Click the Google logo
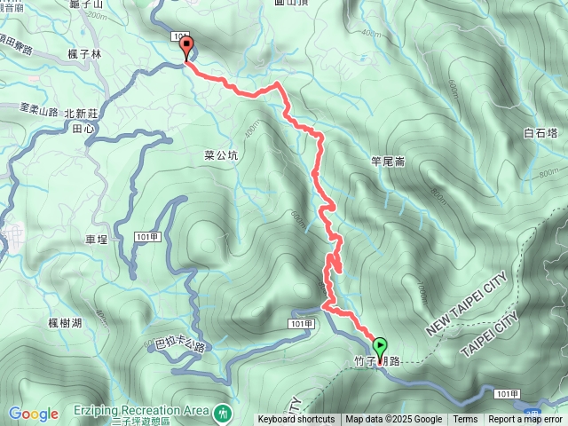Image resolution: width=568 pixels, height=426 pixels. point(33,414)
